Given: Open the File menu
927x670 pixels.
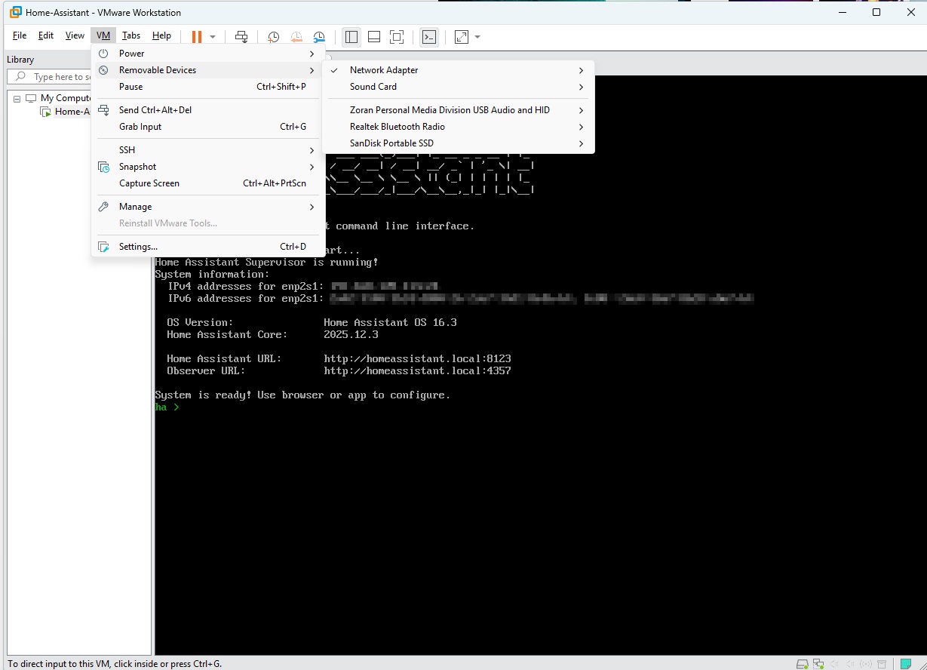Looking at the screenshot, I should 20,35.
